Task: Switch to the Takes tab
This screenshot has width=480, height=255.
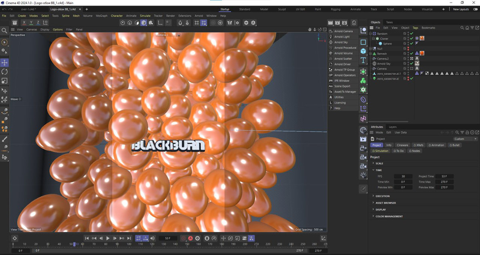Action: click(389, 22)
